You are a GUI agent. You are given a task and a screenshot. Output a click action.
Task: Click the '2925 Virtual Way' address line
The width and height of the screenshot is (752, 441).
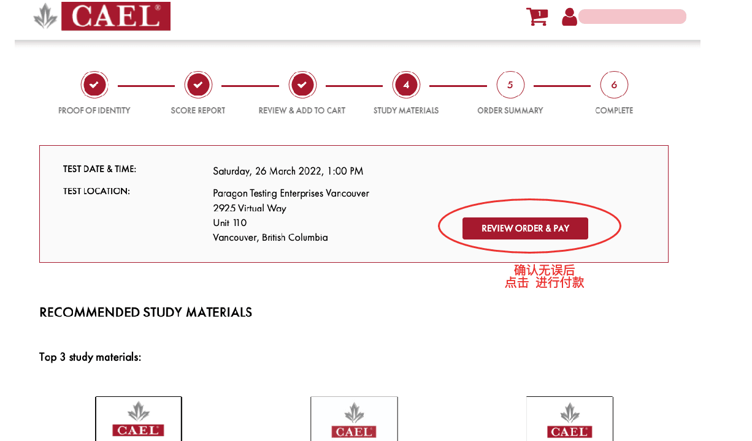coord(250,208)
